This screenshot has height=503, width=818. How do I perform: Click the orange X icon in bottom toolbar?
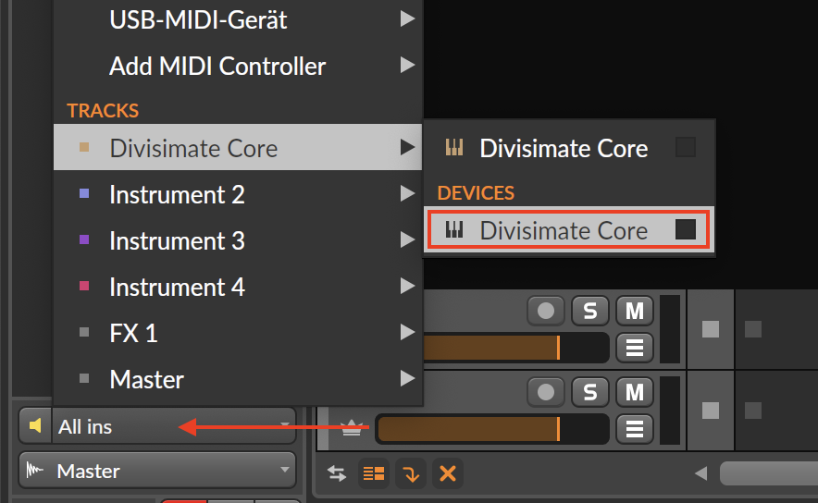pyautogui.click(x=448, y=474)
